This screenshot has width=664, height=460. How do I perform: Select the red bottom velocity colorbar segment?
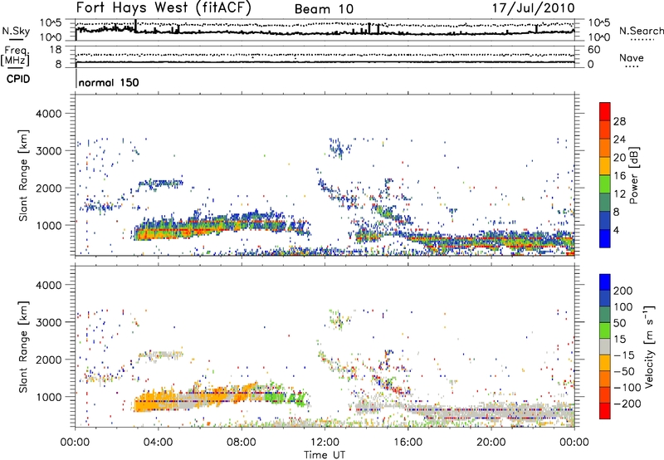point(605,411)
